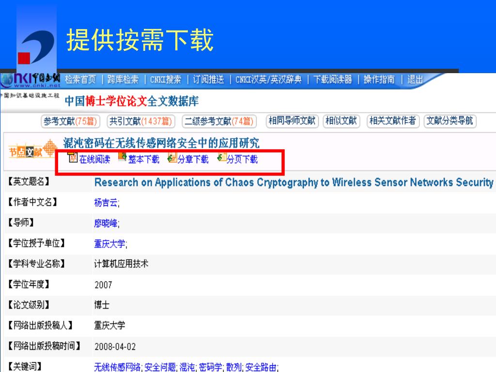Click 退出 to log out
This screenshot has width=496, height=372.
pos(415,79)
